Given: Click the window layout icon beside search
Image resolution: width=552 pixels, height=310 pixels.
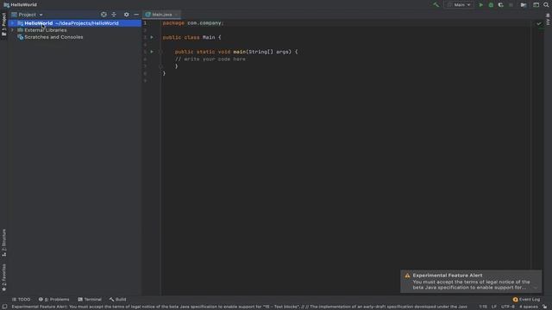Looking at the screenshot, I should 536,5.
